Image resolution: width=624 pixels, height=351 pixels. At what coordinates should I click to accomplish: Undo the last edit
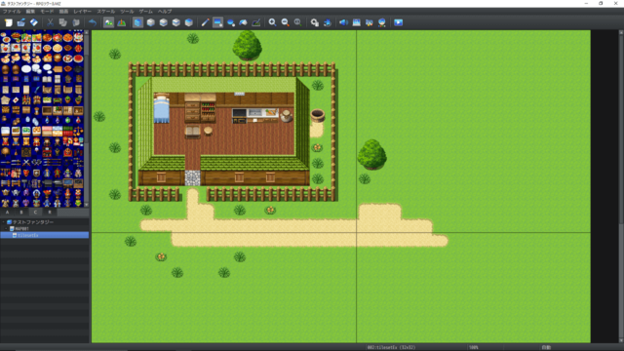click(x=93, y=22)
